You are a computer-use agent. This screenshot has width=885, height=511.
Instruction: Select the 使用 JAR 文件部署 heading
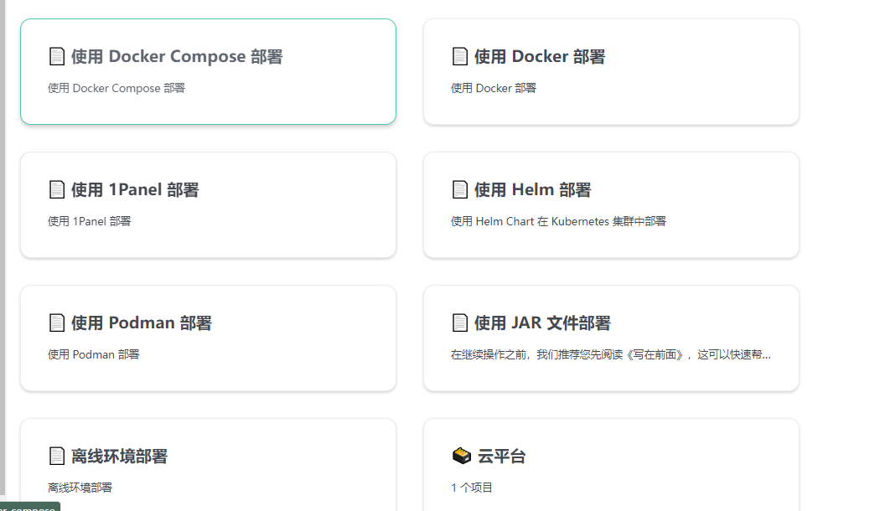542,323
